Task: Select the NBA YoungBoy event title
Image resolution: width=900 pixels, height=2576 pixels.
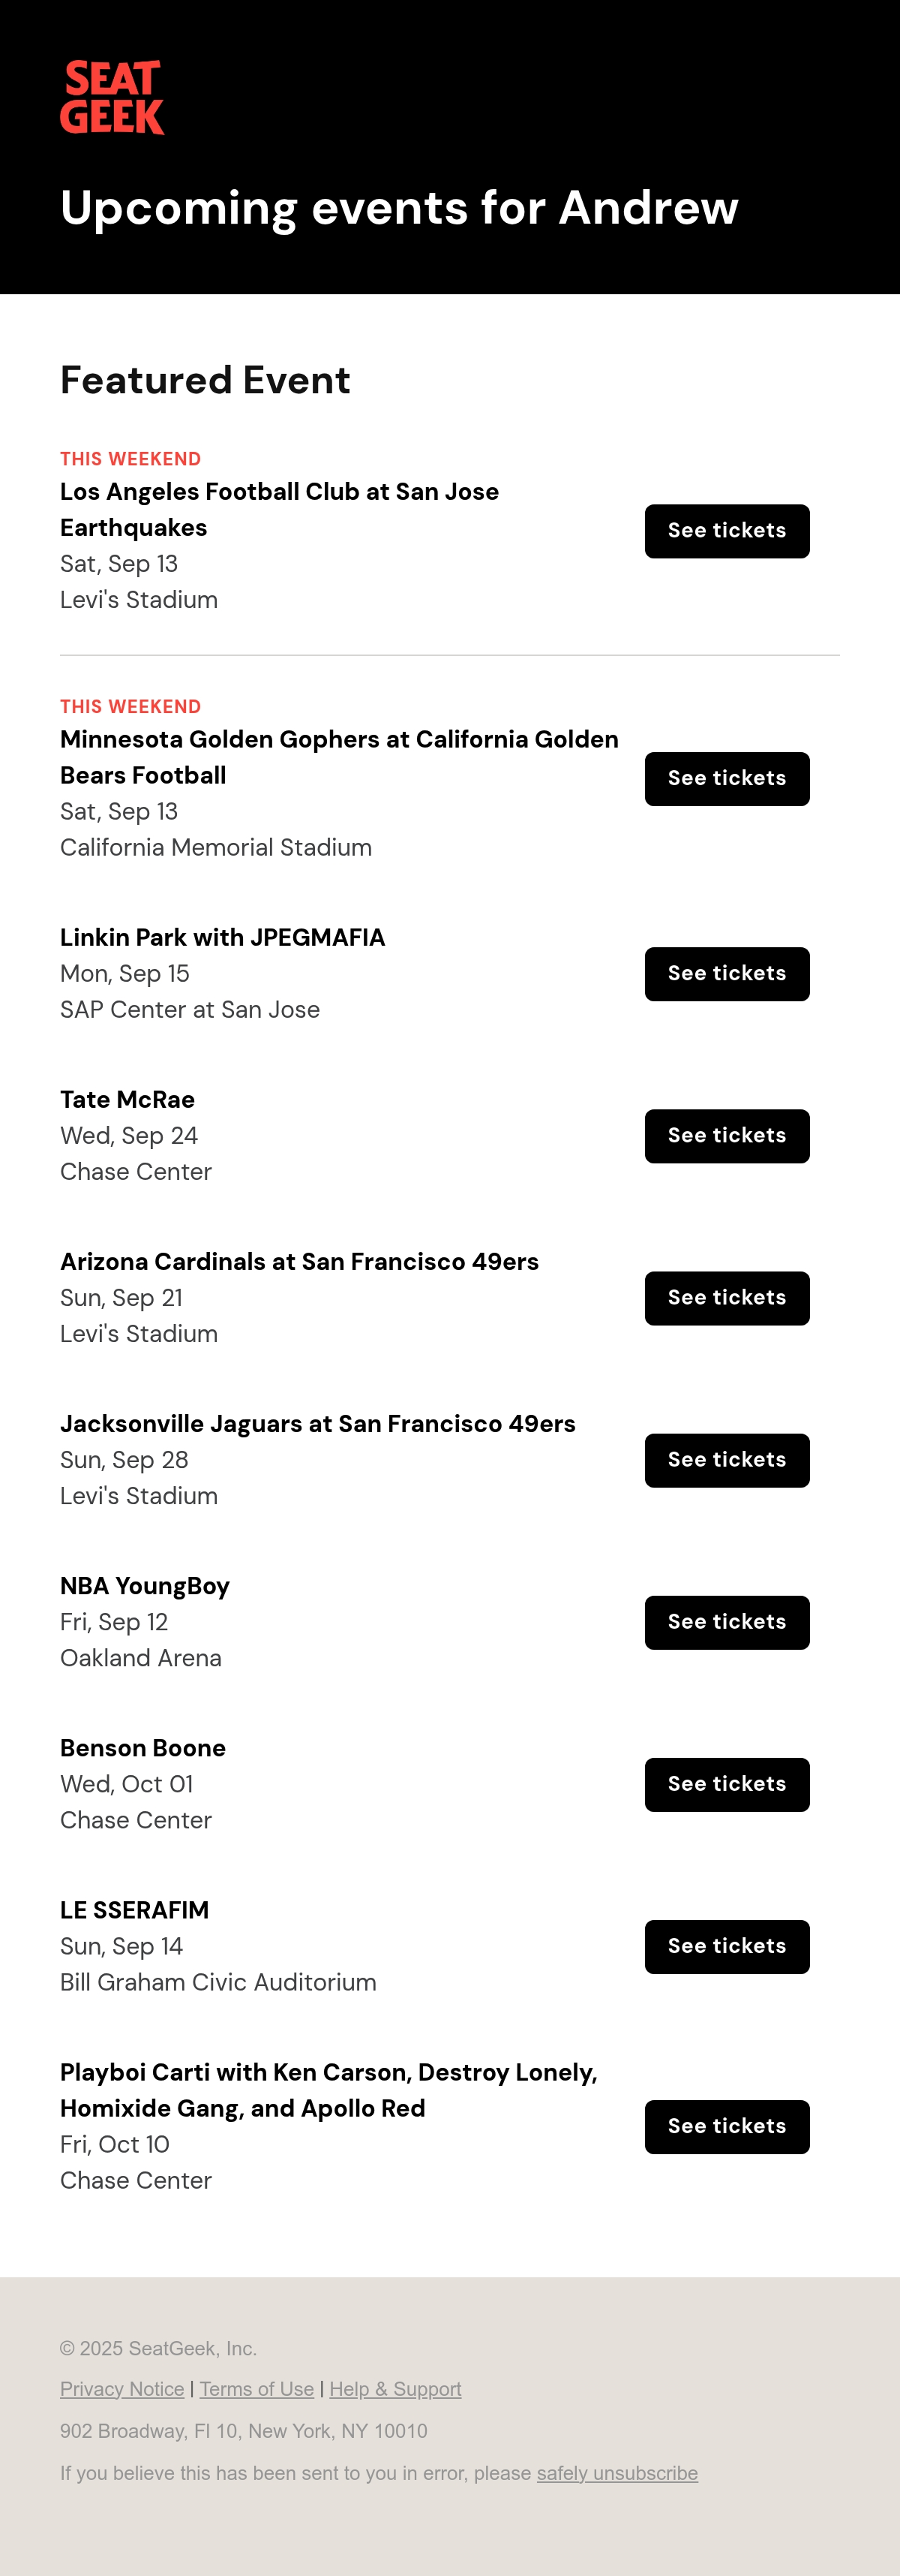Action: (145, 1585)
